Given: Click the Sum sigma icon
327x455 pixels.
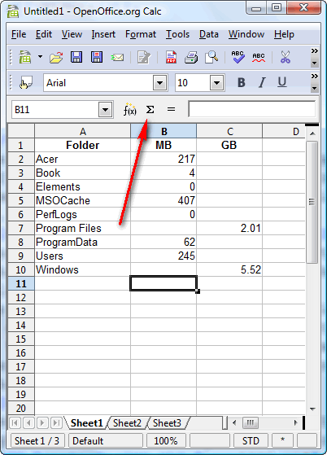Looking at the screenshot, I should 150,110.
